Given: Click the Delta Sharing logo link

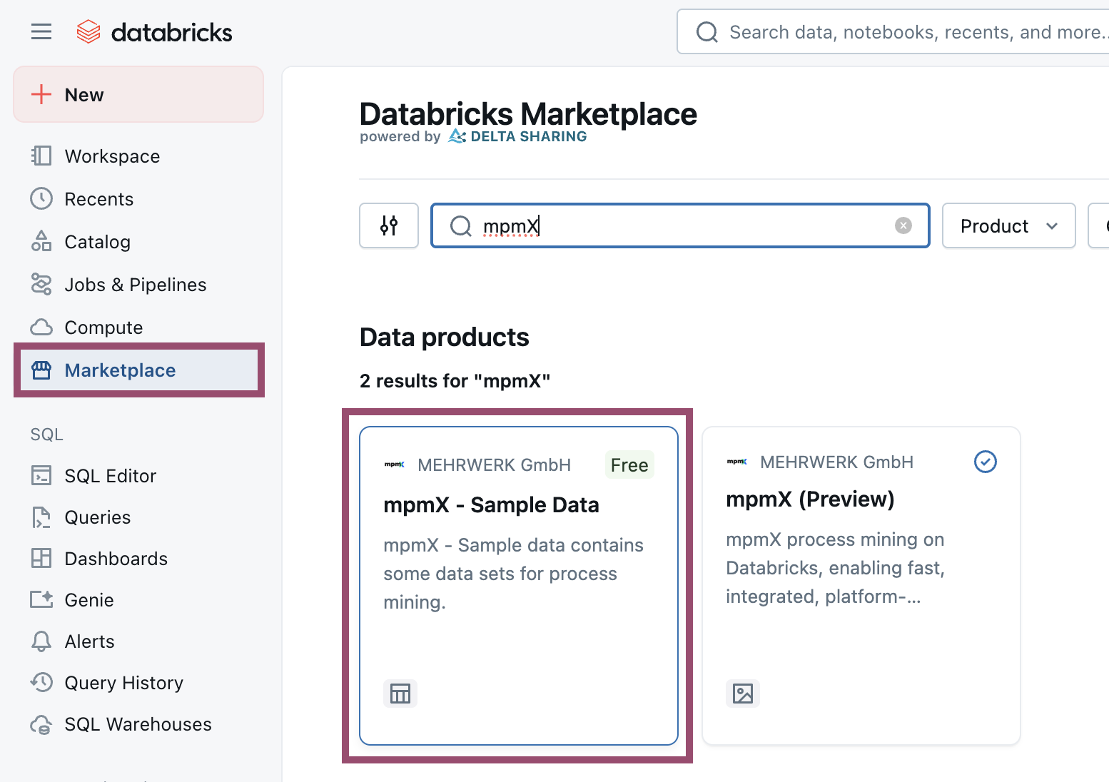Looking at the screenshot, I should (517, 136).
